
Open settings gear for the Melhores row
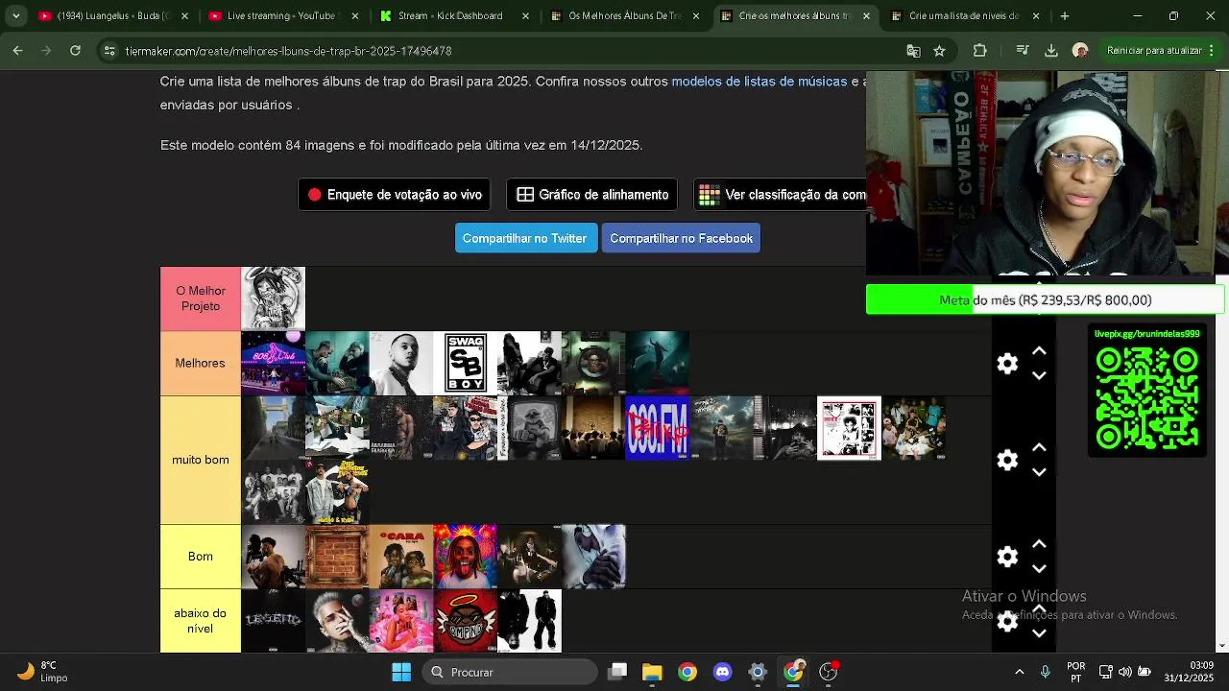point(1007,364)
